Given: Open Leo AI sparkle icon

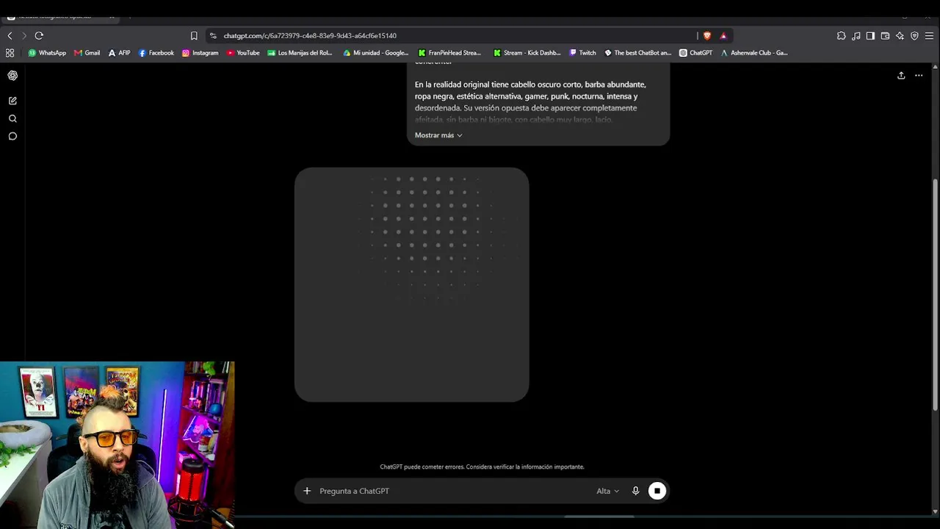Looking at the screenshot, I should point(900,35).
